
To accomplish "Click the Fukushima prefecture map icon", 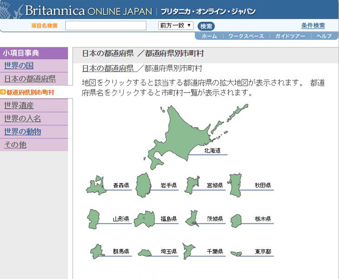I will pos(145,219).
